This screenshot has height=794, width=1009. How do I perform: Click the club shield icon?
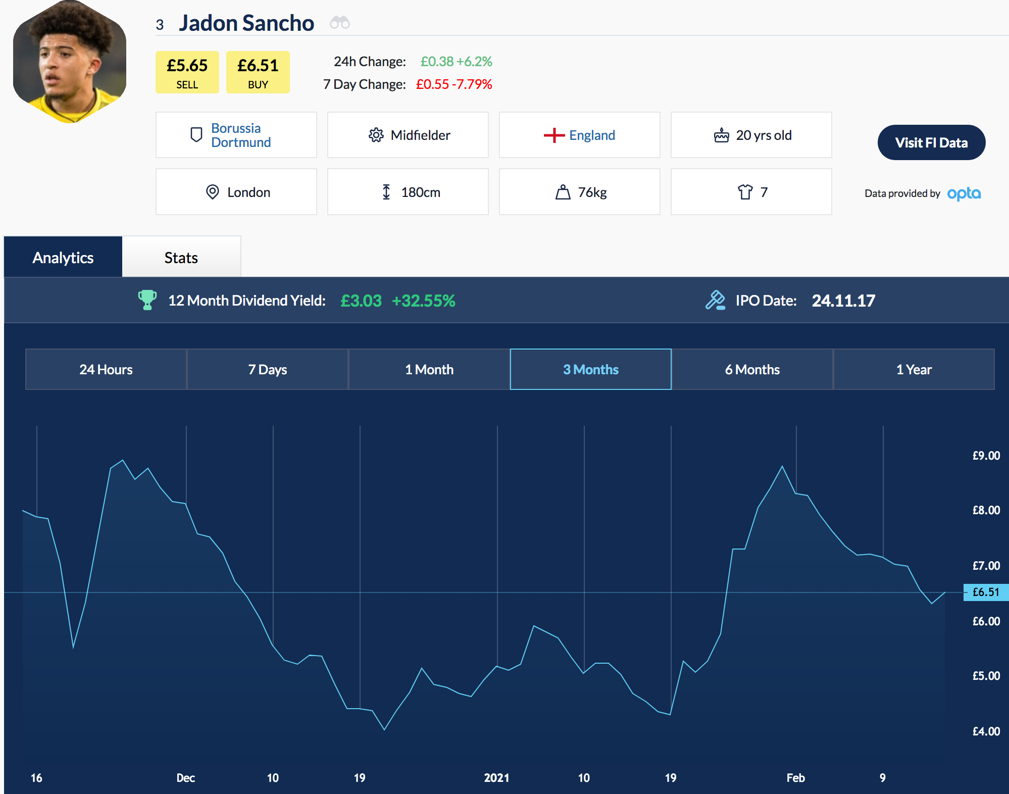pos(196,135)
